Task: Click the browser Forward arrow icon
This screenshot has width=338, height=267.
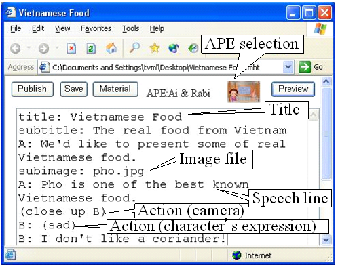Action: coord(43,48)
